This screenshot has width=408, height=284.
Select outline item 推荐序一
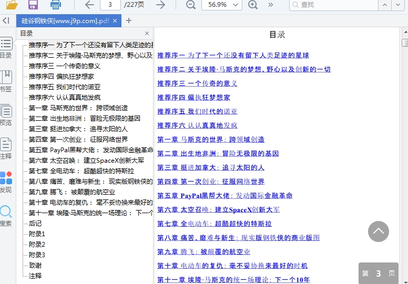tap(91, 45)
